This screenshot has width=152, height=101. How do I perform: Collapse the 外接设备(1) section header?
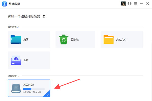click(x=13, y=75)
